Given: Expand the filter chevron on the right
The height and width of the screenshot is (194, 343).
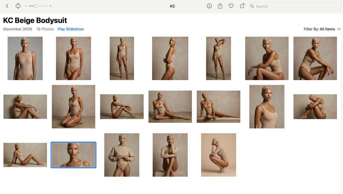Looking at the screenshot, I should [x=339, y=29].
